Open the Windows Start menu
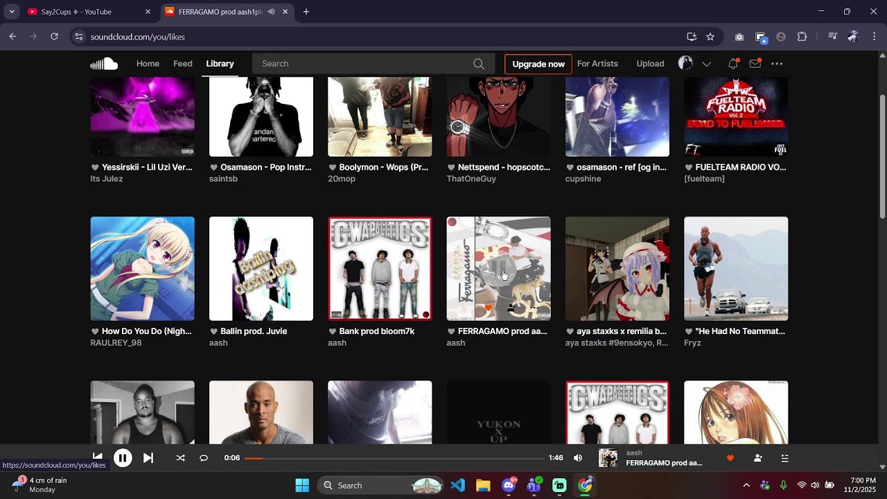This screenshot has height=499, width=887. (x=302, y=485)
